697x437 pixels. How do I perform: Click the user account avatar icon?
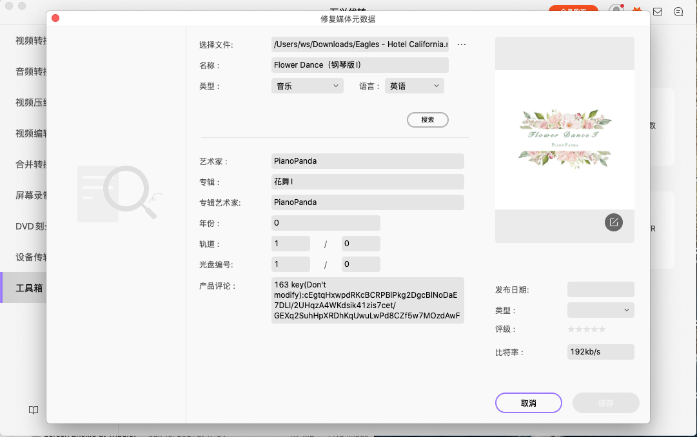click(x=616, y=9)
